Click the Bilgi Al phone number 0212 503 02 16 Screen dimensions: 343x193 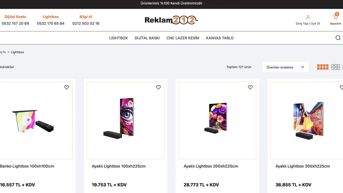(86, 23)
